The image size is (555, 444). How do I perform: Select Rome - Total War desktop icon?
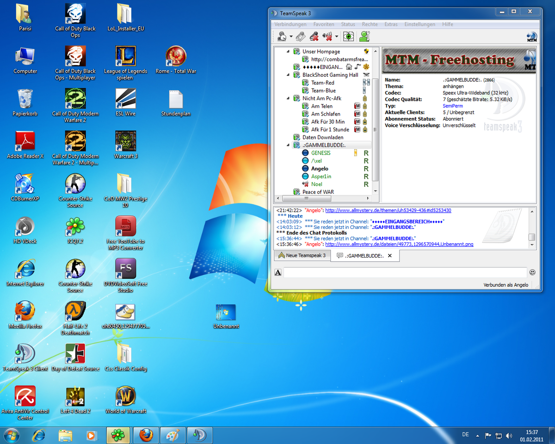point(176,60)
